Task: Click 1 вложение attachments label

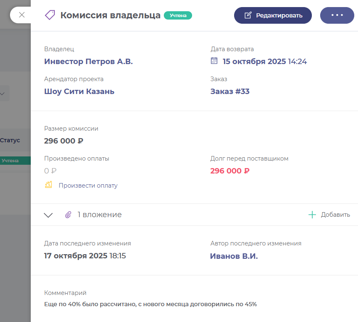Action: (99, 215)
